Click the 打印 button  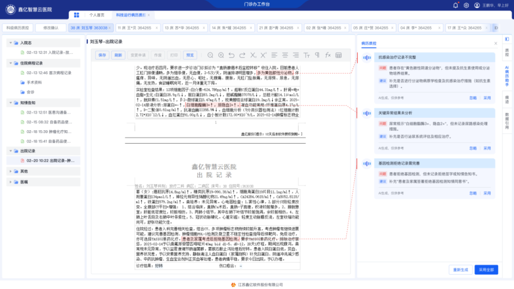tap(174, 55)
